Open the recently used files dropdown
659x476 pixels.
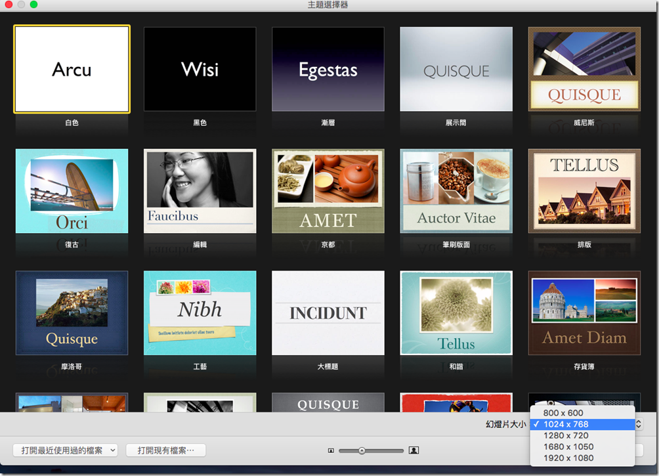click(x=65, y=450)
